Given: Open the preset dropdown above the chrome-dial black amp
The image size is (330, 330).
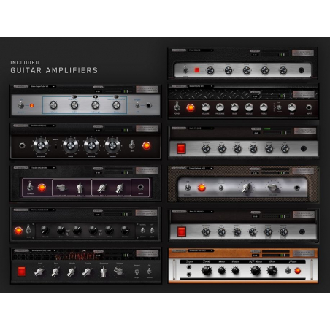Looking at the screenshot, I should [x=42, y=126].
